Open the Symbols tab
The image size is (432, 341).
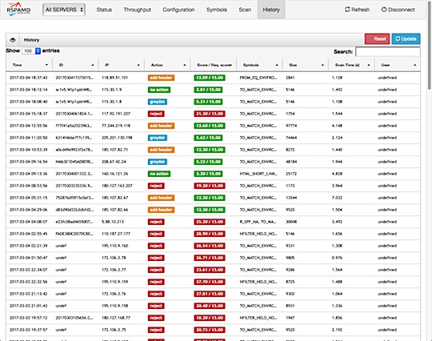point(217,10)
